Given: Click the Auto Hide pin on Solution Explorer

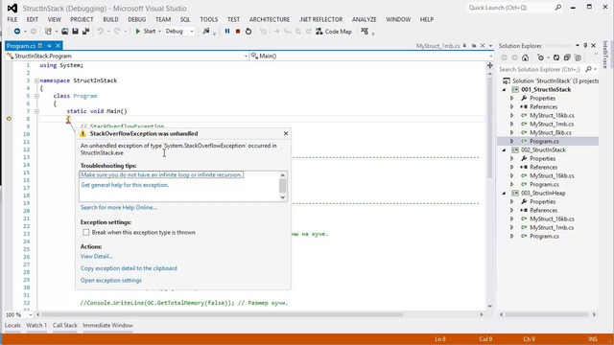Looking at the screenshot, I should click(585, 46).
